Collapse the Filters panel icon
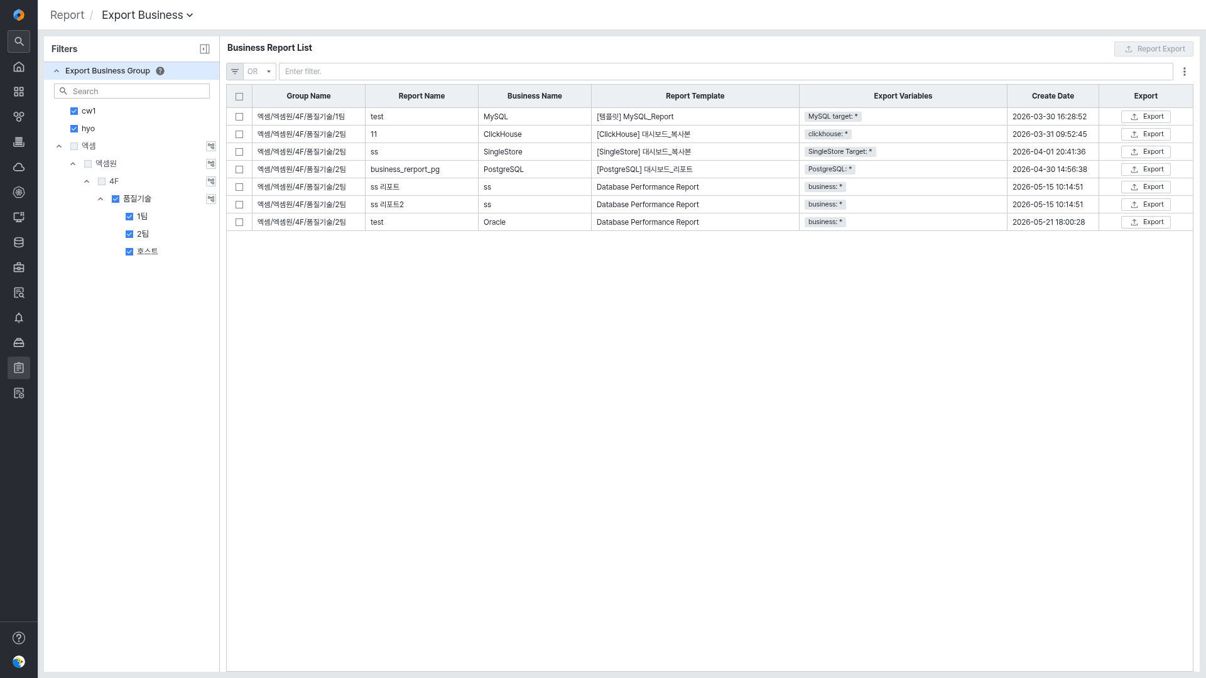Viewport: 1206px width, 678px height. 205,49
